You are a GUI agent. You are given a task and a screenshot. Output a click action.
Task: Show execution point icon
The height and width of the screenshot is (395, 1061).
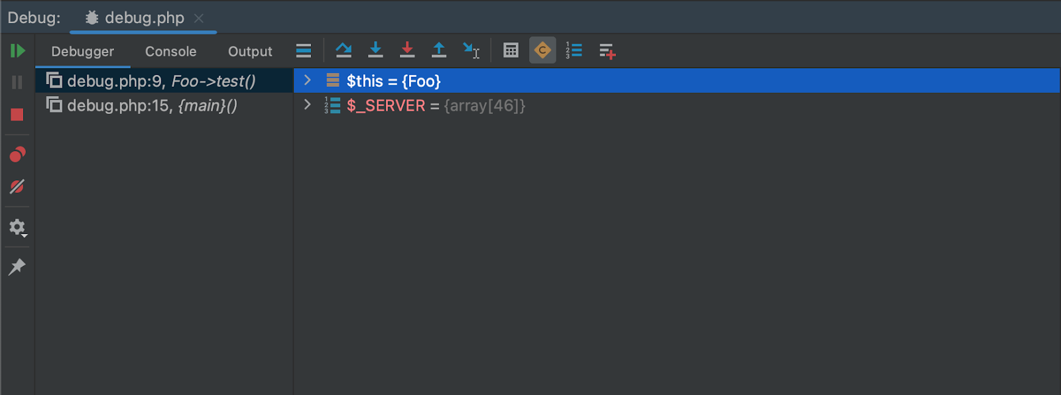(304, 51)
